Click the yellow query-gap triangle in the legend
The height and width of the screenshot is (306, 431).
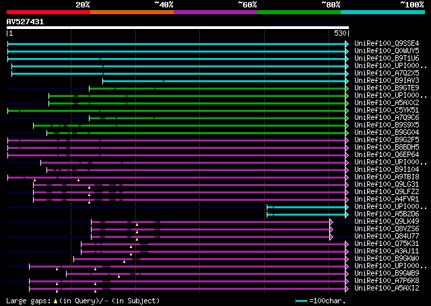coord(55,301)
